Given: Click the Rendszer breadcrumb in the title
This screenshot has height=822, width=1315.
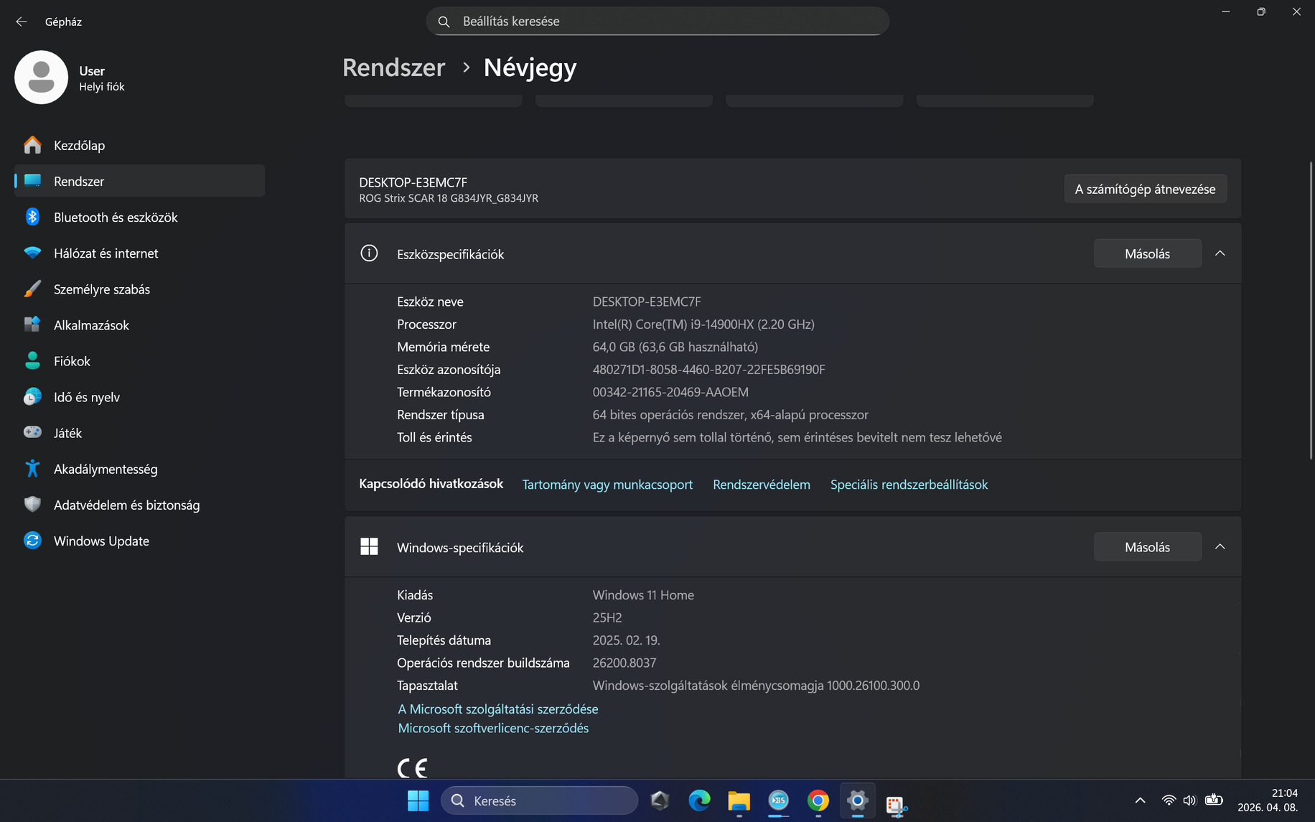Looking at the screenshot, I should pos(394,67).
